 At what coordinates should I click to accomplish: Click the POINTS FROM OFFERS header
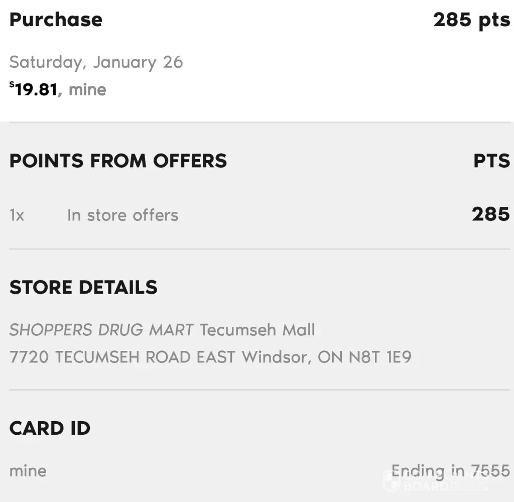click(x=118, y=161)
